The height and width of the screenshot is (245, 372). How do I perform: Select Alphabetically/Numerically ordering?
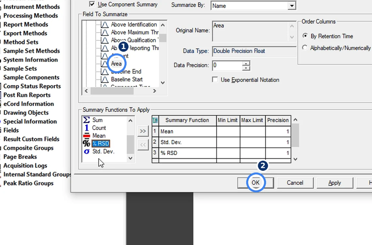pyautogui.click(x=305, y=47)
